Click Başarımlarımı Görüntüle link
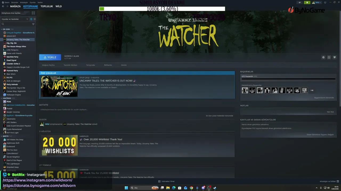Screen dimensions: 341x191 pos(324,98)
